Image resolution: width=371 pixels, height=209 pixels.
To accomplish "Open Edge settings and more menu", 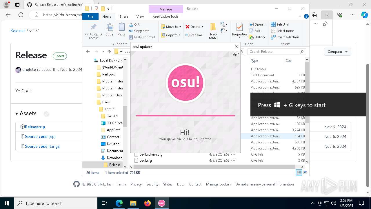I will pos(352,15).
